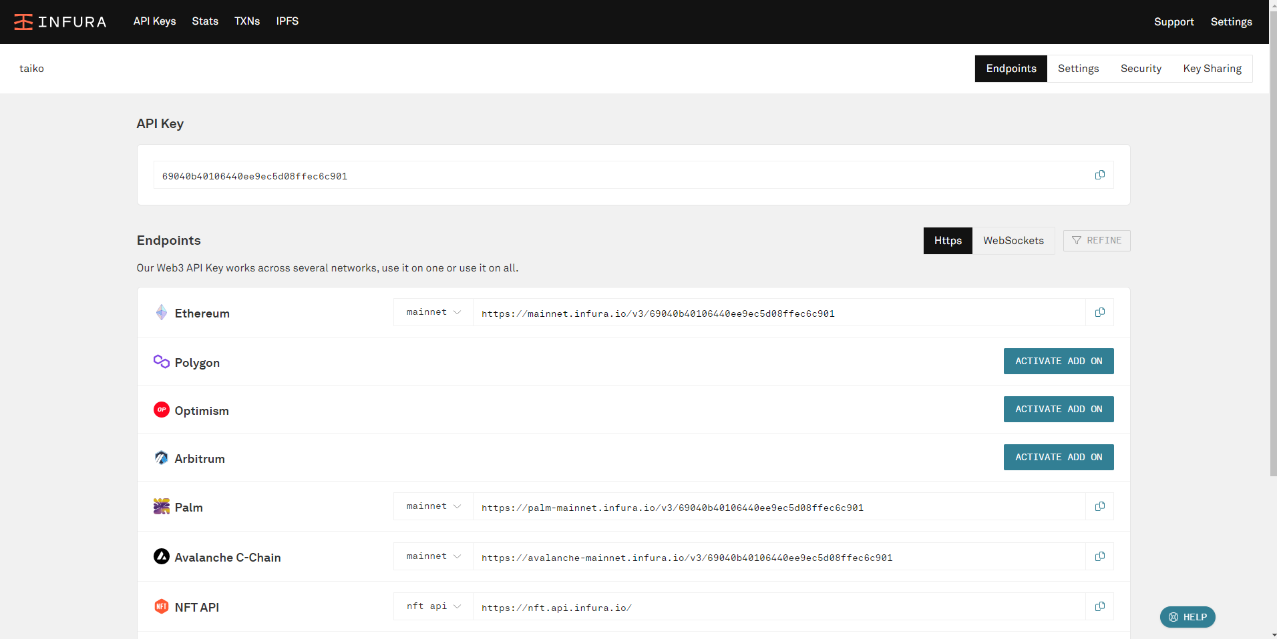1277x639 pixels.
Task: Click the Palm network icon
Action: point(162,506)
